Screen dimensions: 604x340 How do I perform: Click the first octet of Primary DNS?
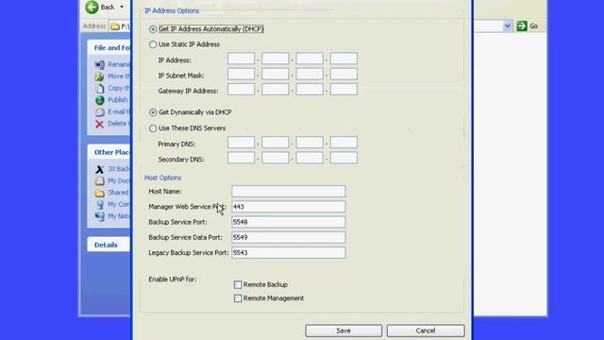tap(242, 143)
